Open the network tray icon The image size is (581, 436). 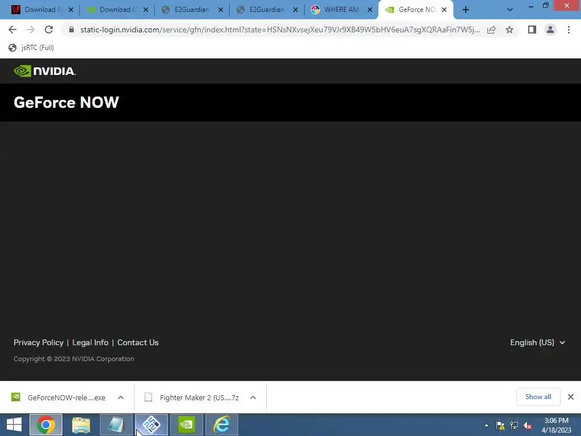[514, 425]
